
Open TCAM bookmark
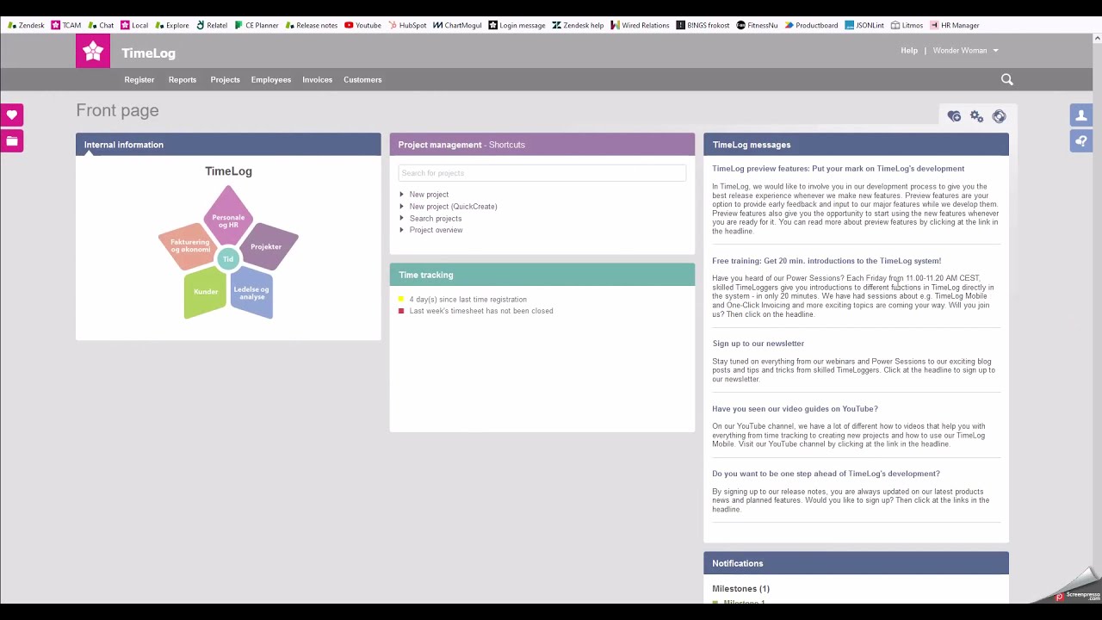(65, 25)
